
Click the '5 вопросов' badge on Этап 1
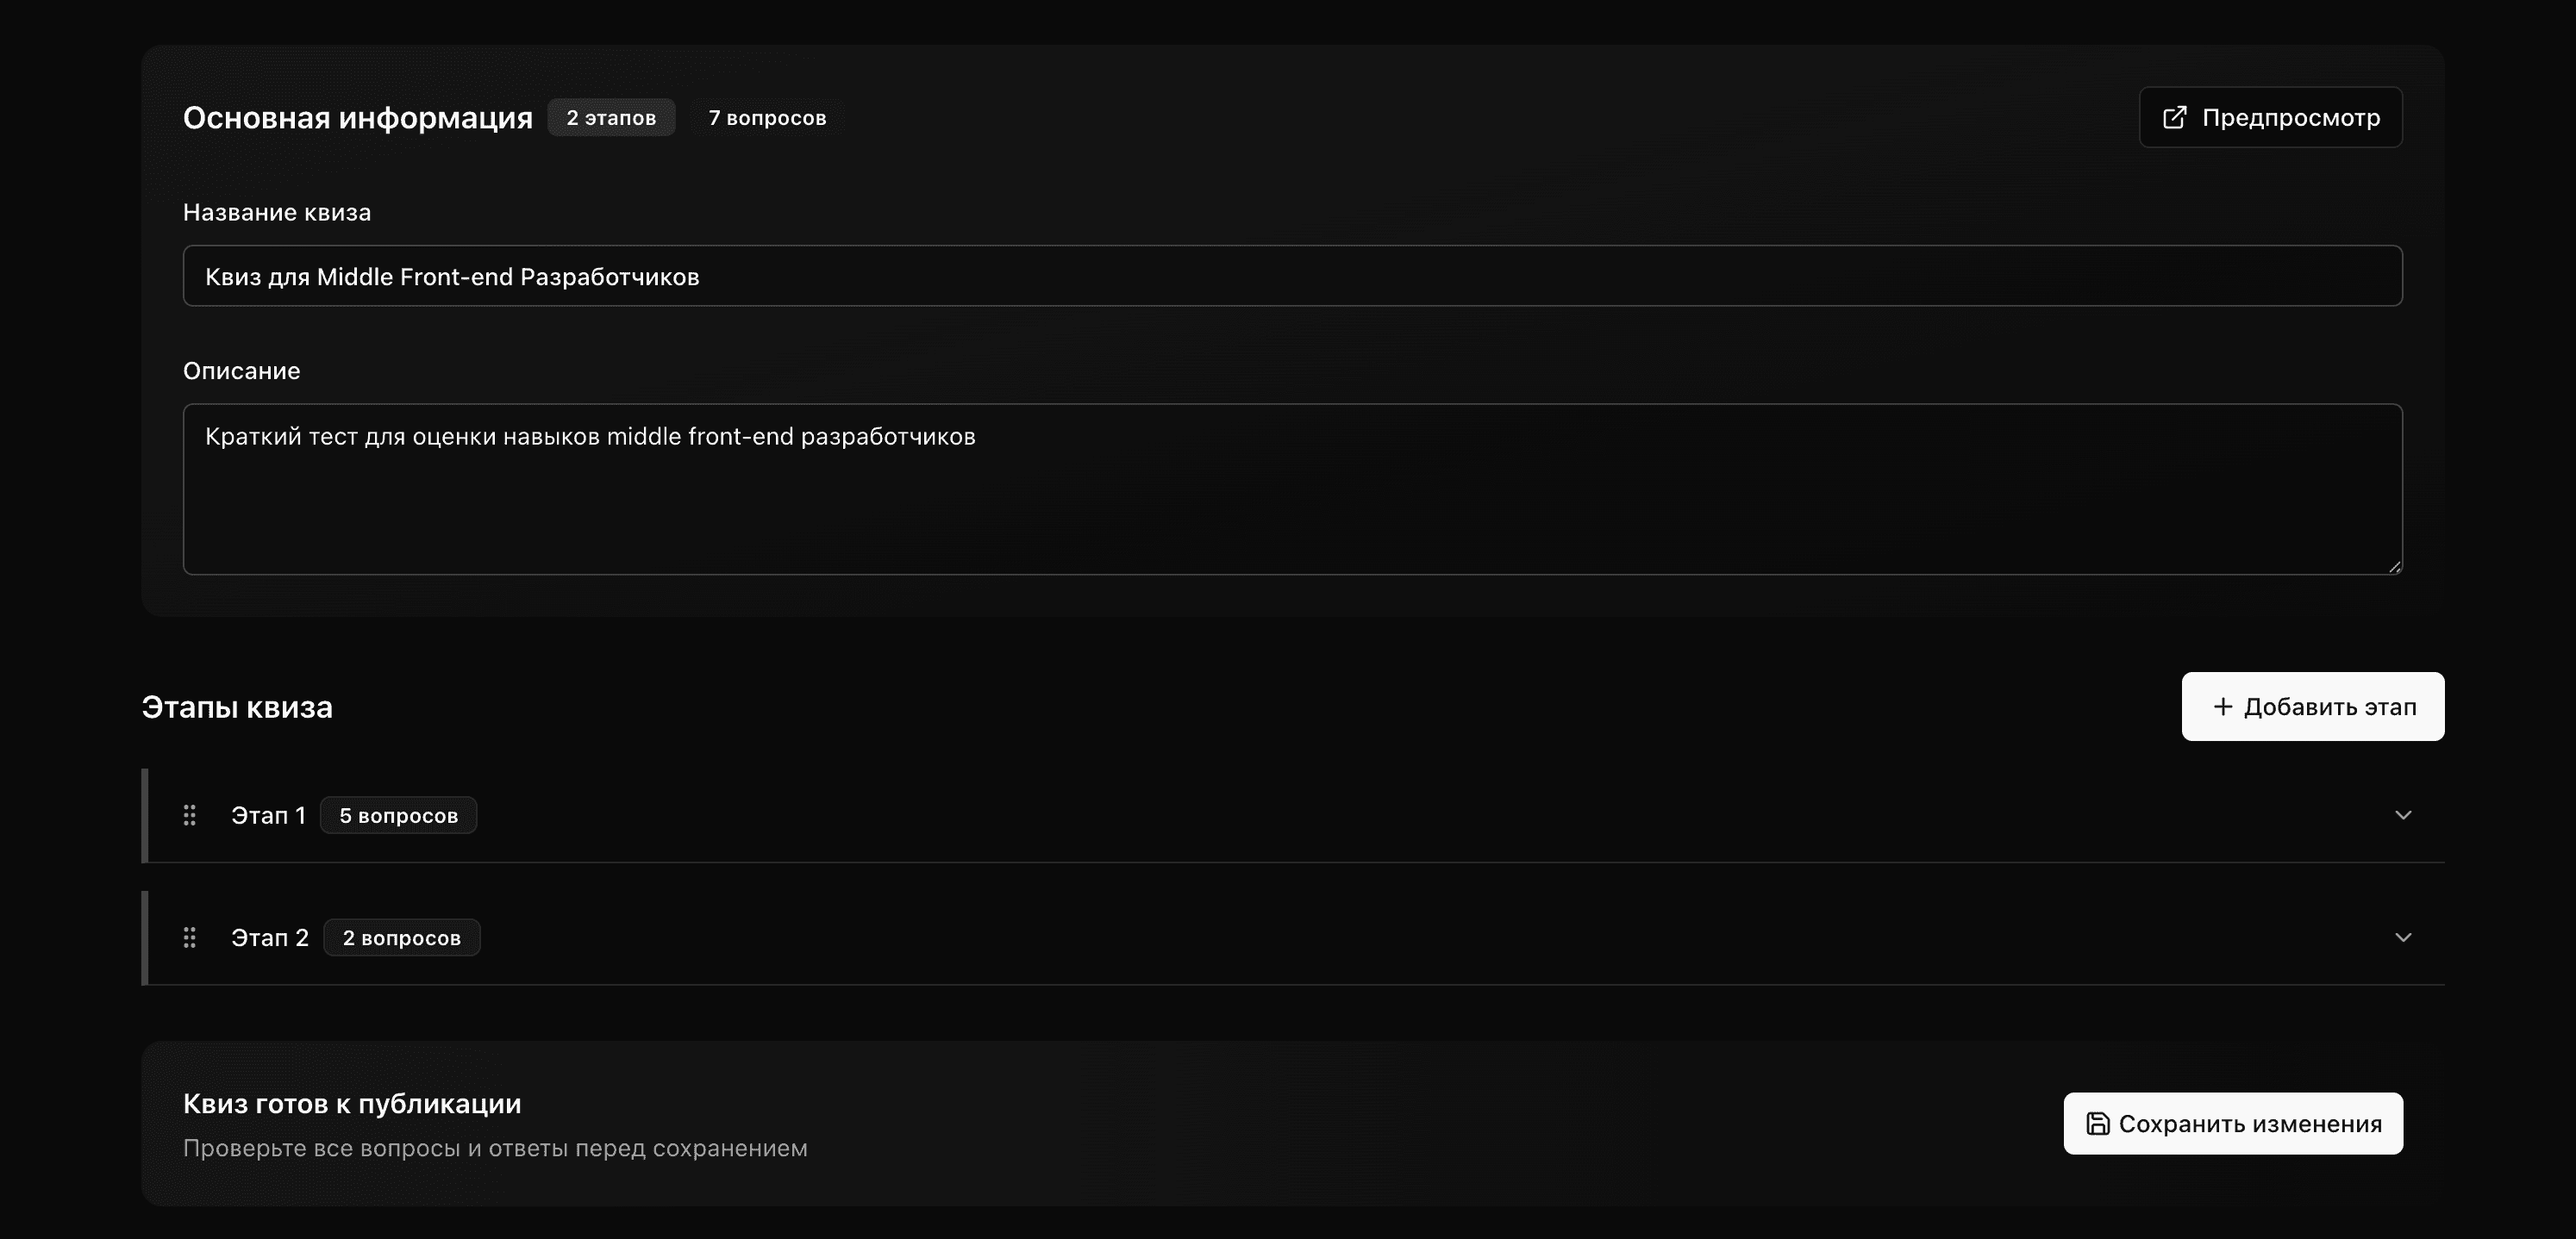coord(398,815)
